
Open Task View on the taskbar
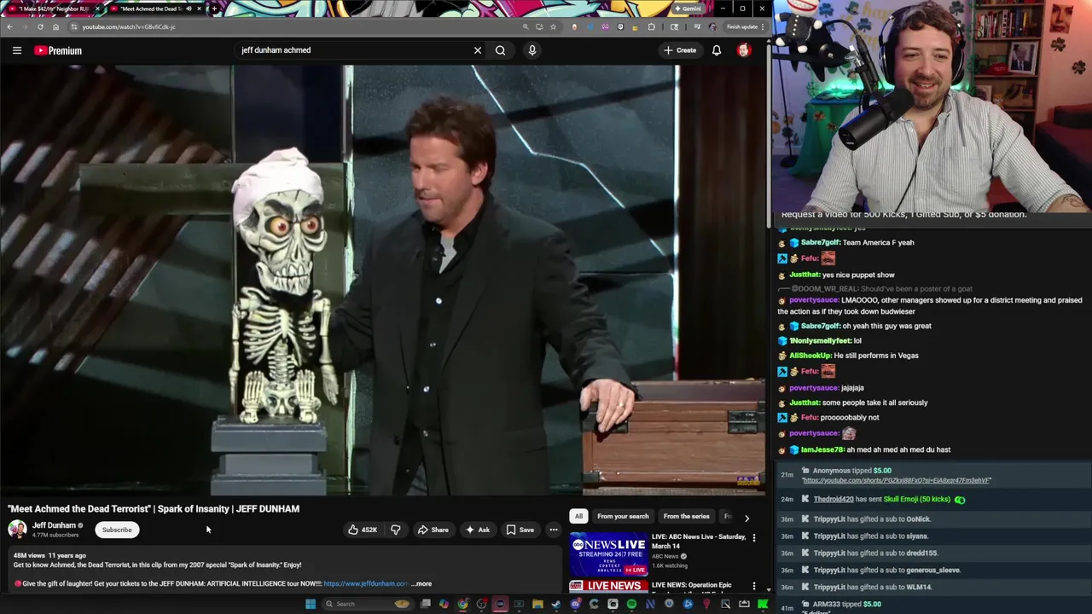click(425, 604)
